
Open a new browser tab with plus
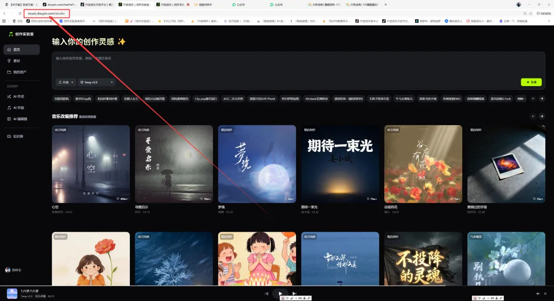pos(385,5)
